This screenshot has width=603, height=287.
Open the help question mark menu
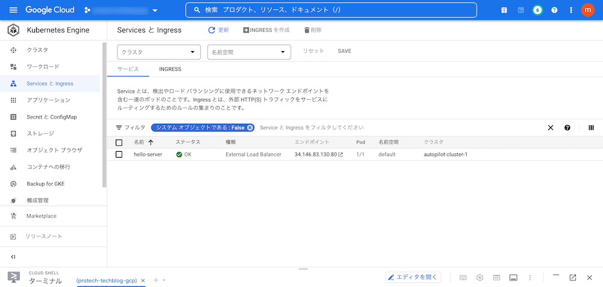[x=554, y=10]
